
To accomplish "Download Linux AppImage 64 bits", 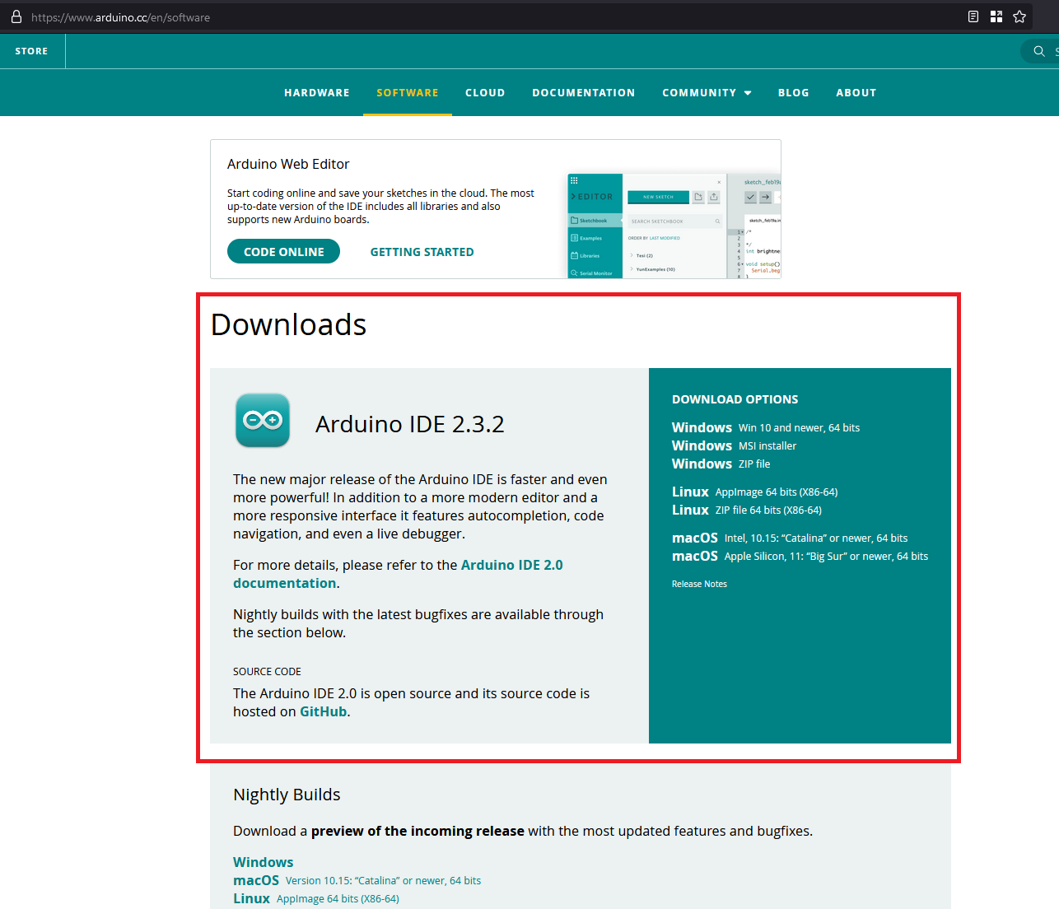I will pos(754,492).
